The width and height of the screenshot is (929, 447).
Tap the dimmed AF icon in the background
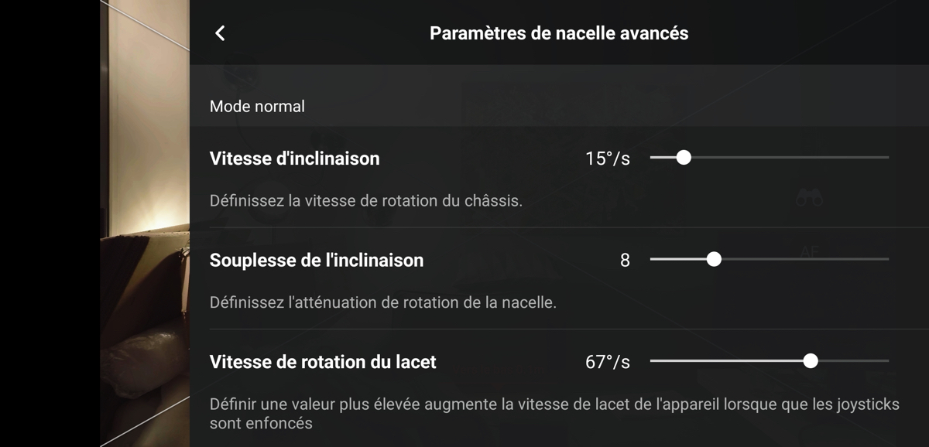point(809,252)
